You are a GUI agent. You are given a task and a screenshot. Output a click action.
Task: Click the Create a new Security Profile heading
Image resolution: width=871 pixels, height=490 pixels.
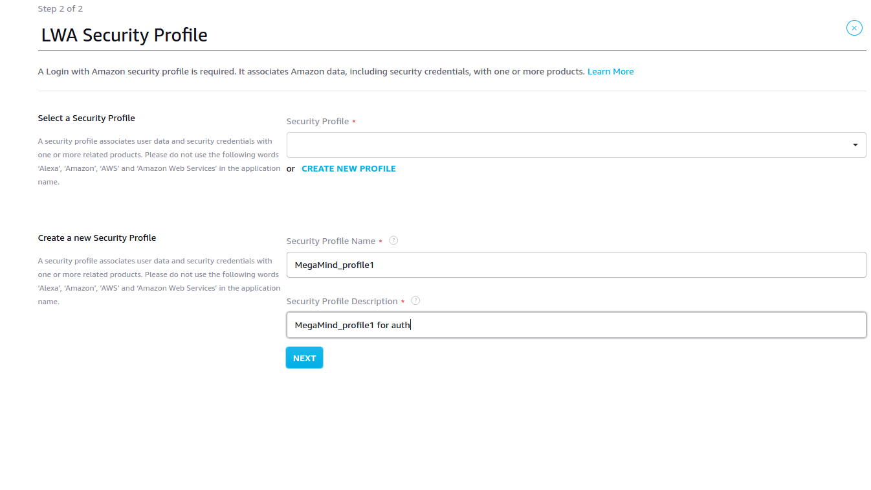[96, 238]
